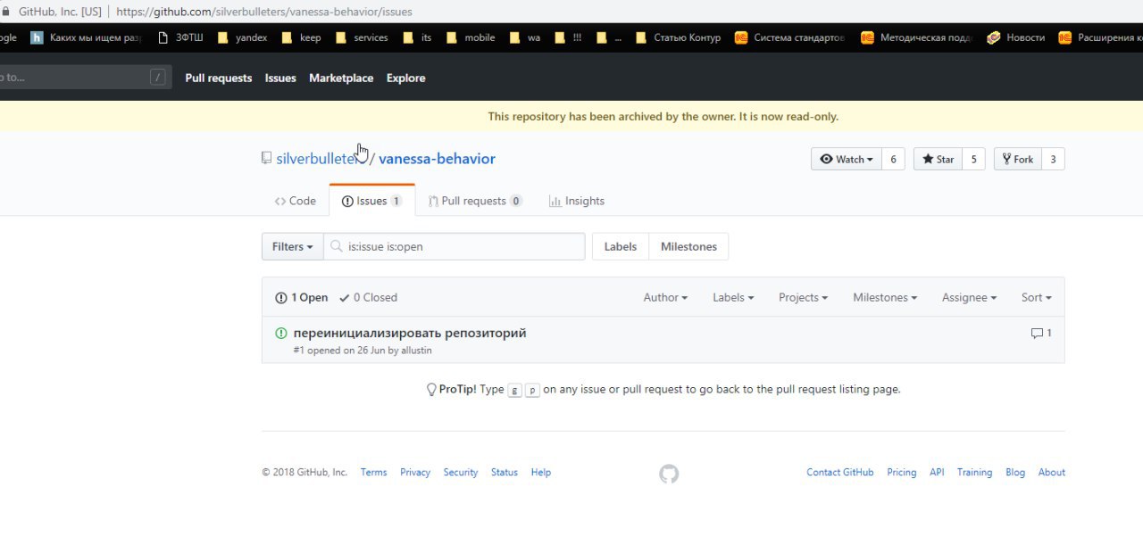The image size is (1143, 537).
Task: Open the wa bookmarks folder
Action: tap(525, 37)
